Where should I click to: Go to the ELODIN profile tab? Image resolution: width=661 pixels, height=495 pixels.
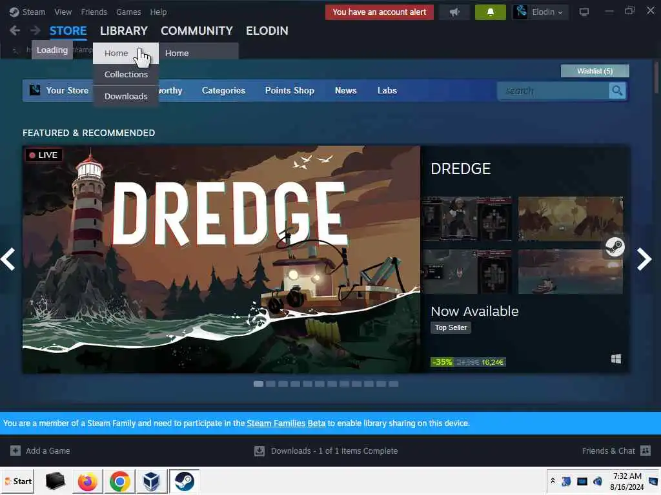pos(267,31)
